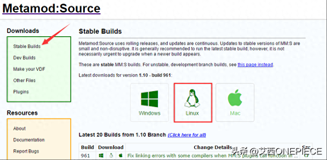Click the 'Windows' text label under logo
Viewport: 327px width, 160px height.
click(x=149, y=113)
